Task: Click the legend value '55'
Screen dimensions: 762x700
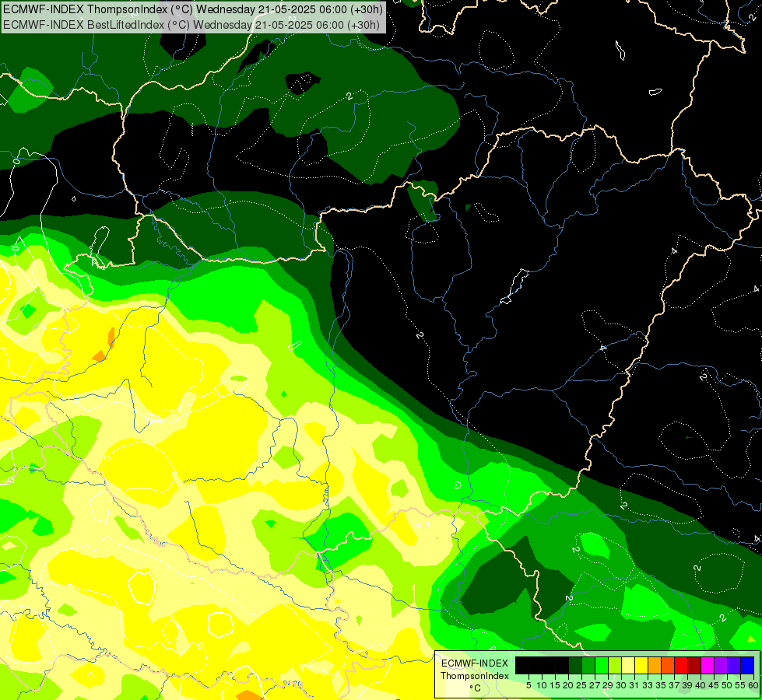Action: point(741,685)
